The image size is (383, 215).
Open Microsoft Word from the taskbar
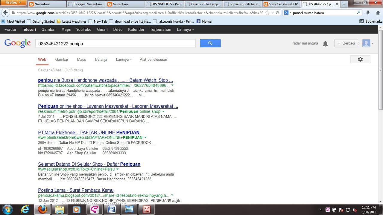pos(112,209)
